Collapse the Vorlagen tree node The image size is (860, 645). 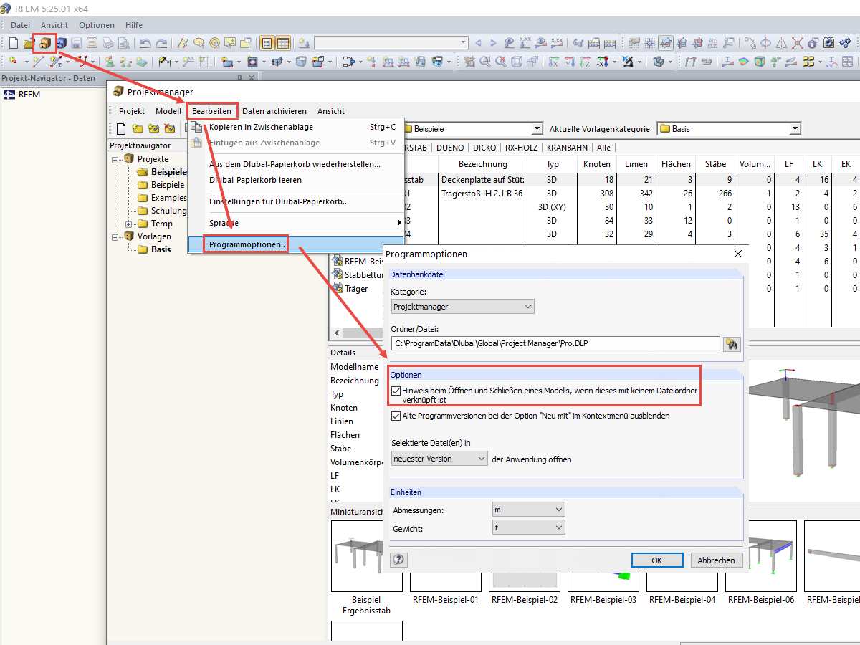pyautogui.click(x=115, y=236)
